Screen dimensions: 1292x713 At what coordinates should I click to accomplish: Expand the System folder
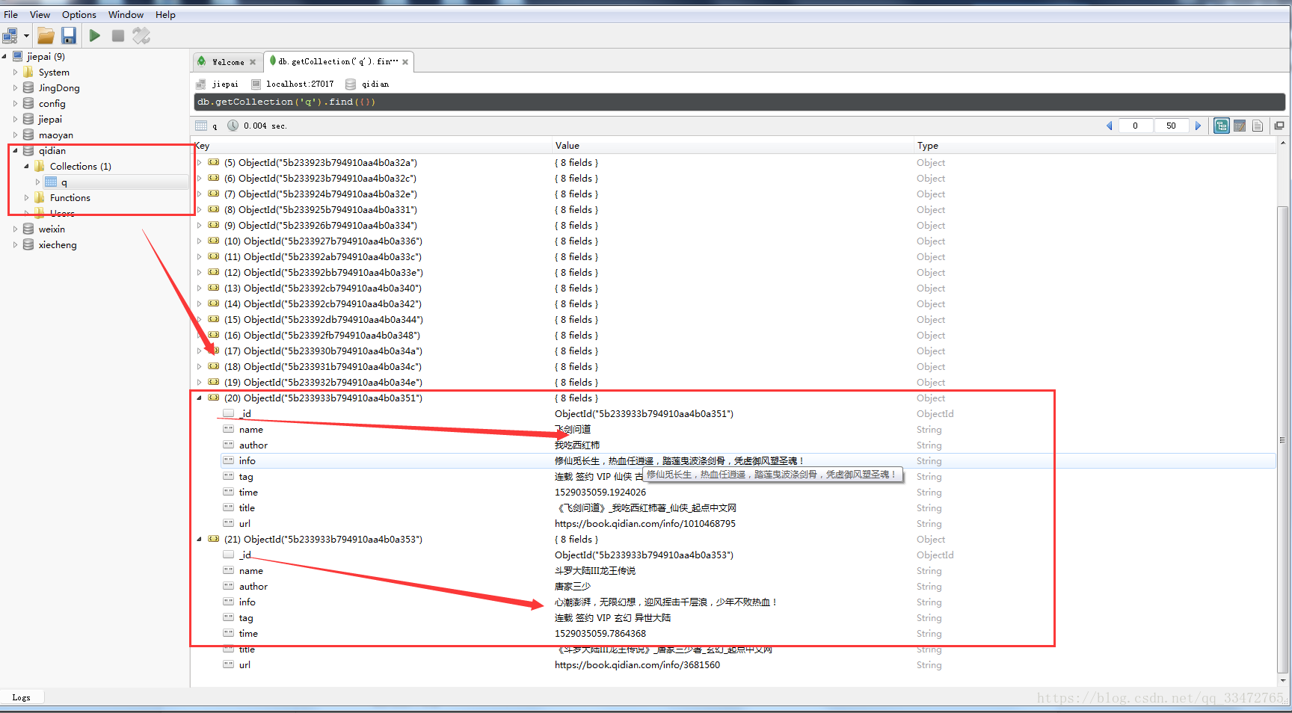[x=15, y=72]
